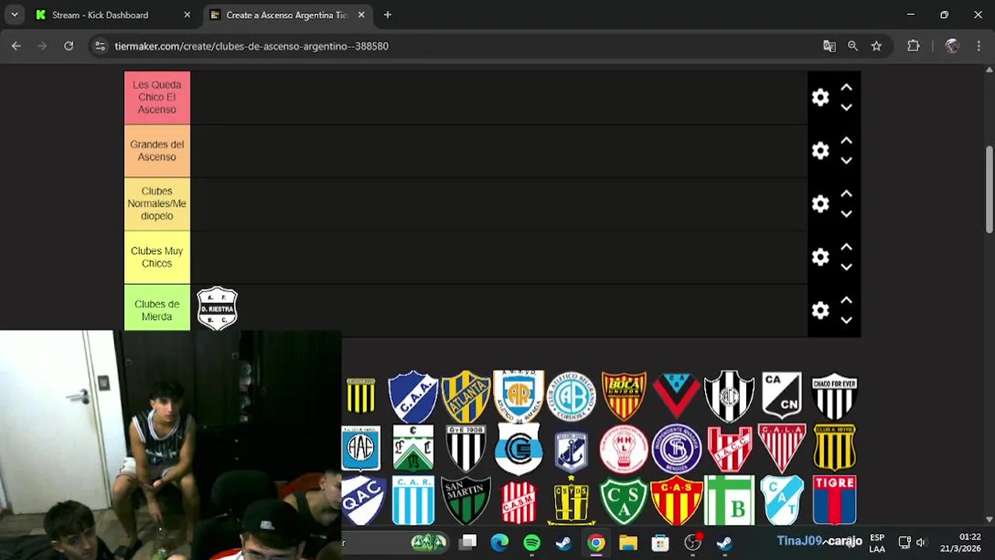Select the C.A.A. blue shield crest
The image size is (995, 560).
pos(413,396)
